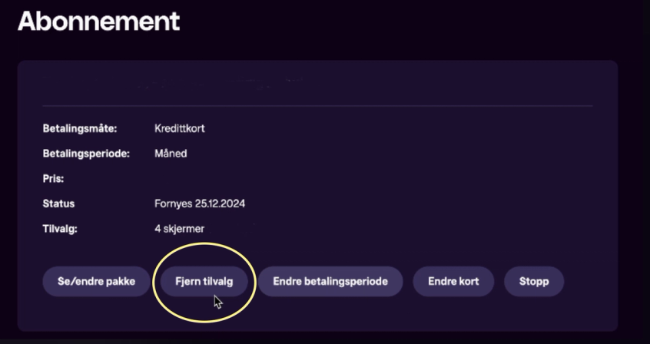The image size is (650, 344).
Task: Select the Fornyes 25.12.2024 renewal text
Action: pyautogui.click(x=200, y=204)
